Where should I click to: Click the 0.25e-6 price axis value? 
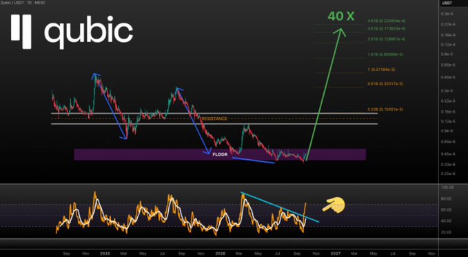click(448, 174)
